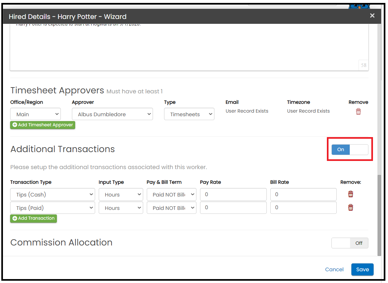The image size is (388, 283).
Task: Click Pay Rate field for Tips (Paid)
Action: coord(233,208)
